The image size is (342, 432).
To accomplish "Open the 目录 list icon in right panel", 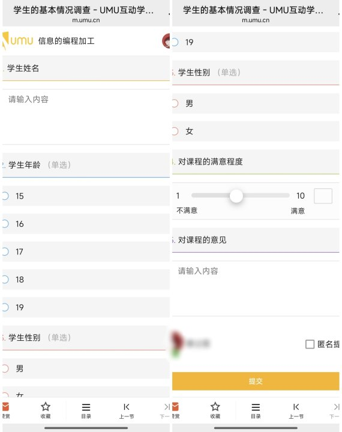I will click(256, 407).
